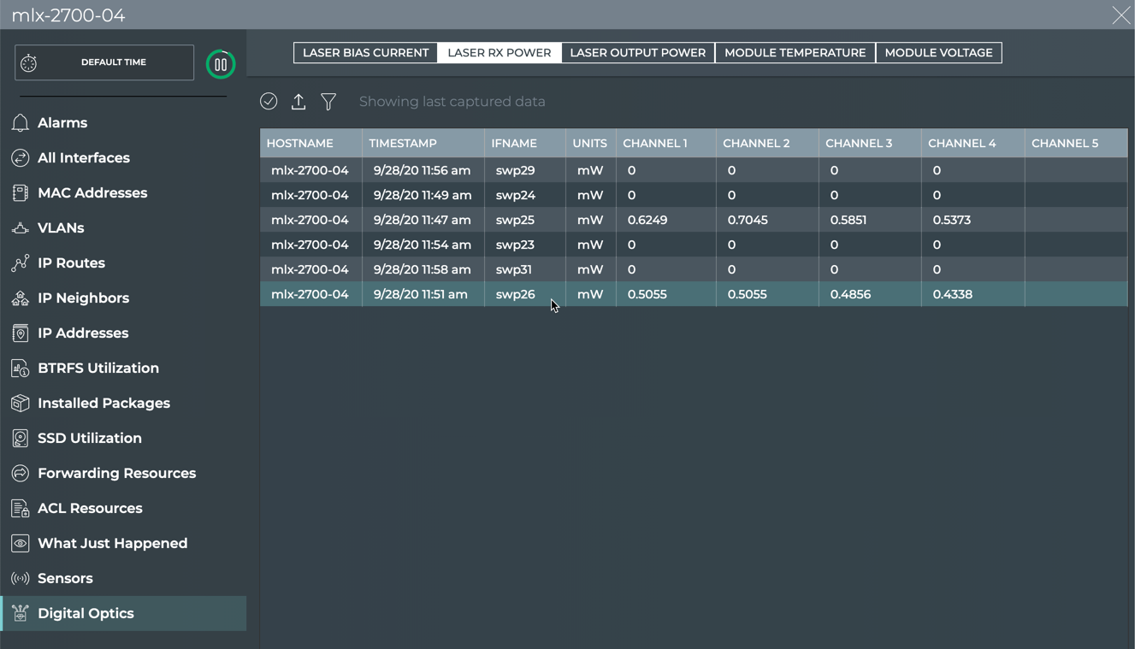Open the Module Temperature tab
Screen dimensions: 1135x649
point(795,53)
